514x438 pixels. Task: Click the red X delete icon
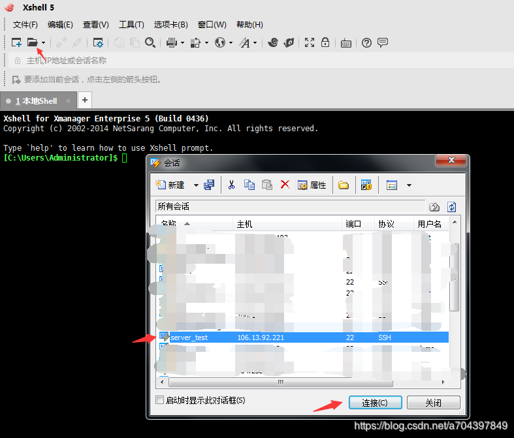[x=285, y=185]
